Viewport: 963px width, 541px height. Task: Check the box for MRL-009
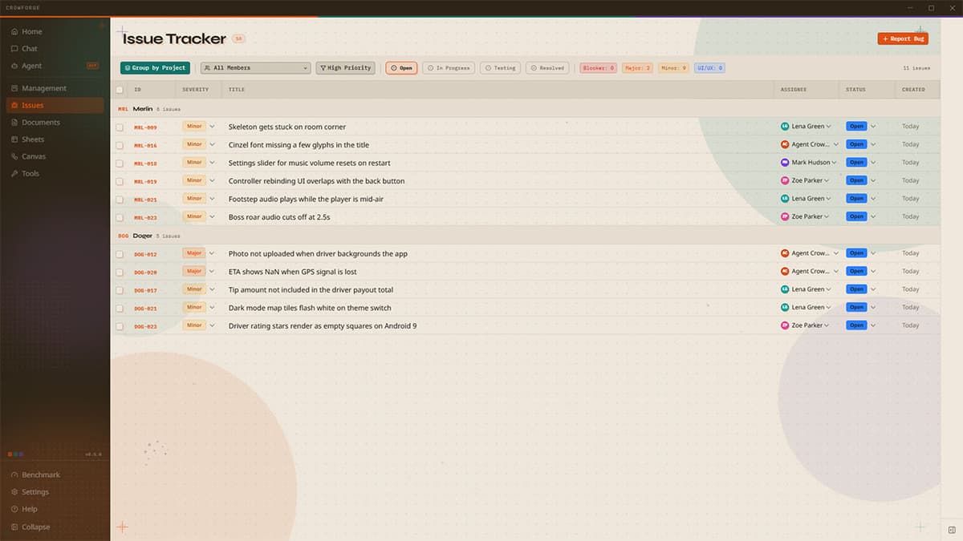[120, 127]
